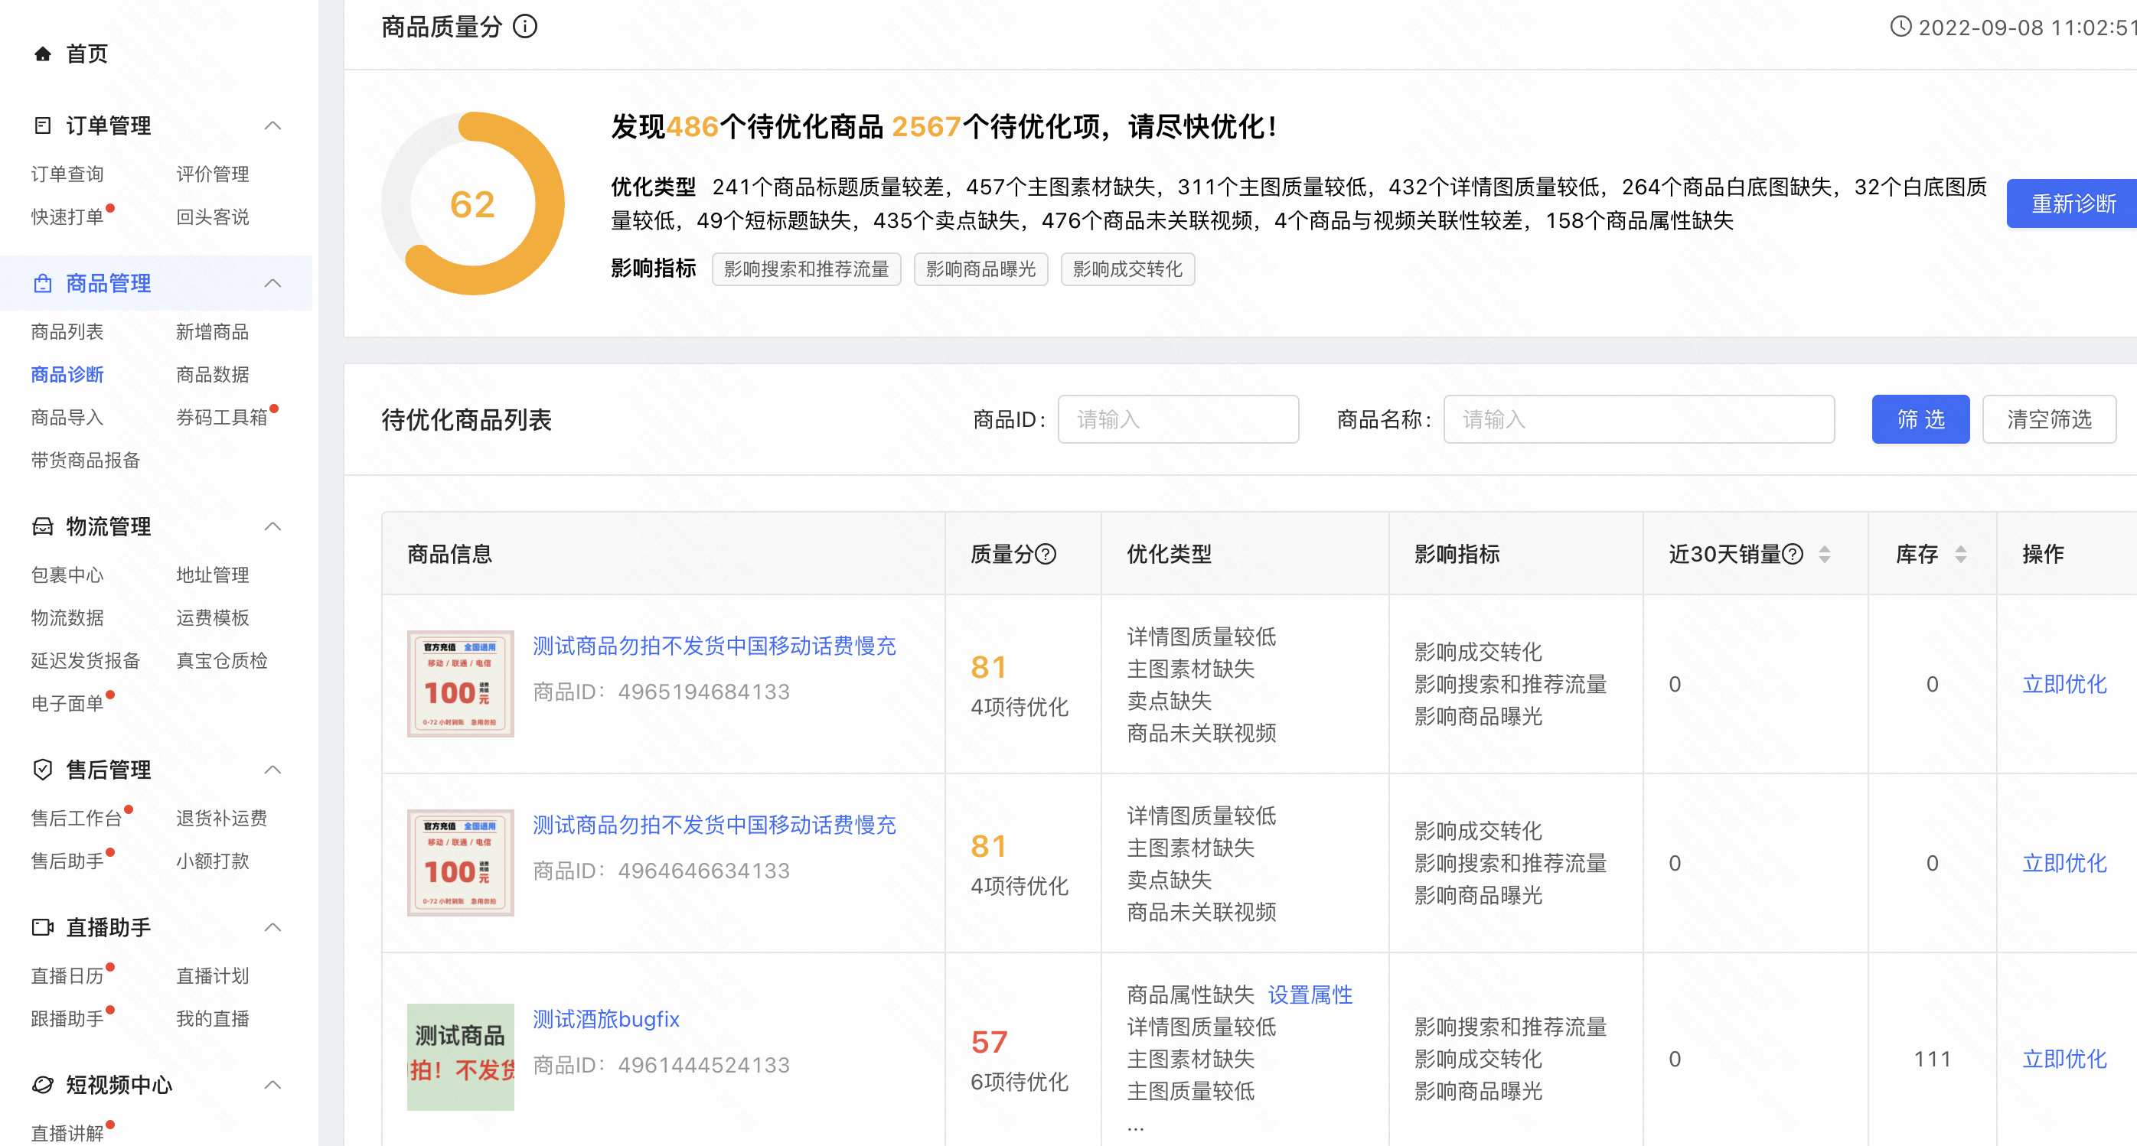2137x1146 pixels.
Task: Sort by 近30天销量 using sort arrows
Action: point(1825,554)
